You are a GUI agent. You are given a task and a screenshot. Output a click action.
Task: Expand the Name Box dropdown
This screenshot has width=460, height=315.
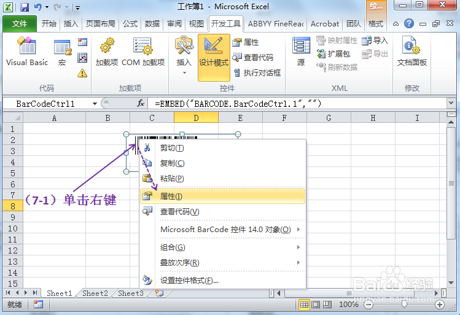[x=95, y=104]
